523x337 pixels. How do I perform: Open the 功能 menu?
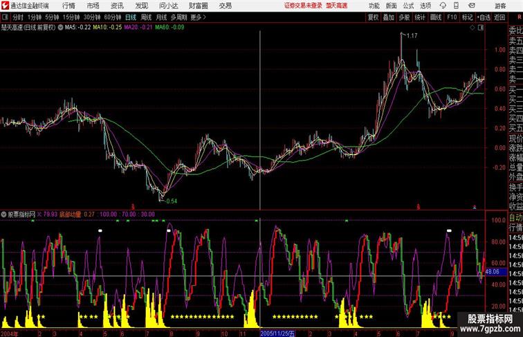point(374,6)
